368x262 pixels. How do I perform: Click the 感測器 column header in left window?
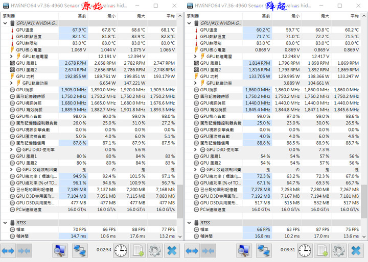click(x=30, y=16)
